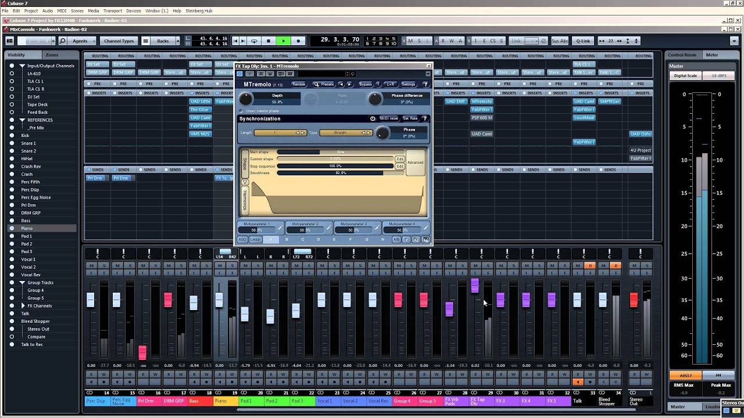Toggle visibility dot for Vocal 1 channel
The image size is (744, 418).
click(12, 260)
